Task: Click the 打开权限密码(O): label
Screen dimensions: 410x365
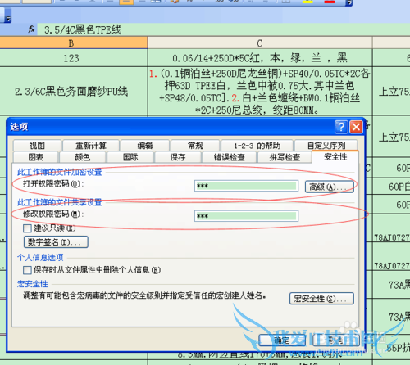Action: tap(53, 184)
